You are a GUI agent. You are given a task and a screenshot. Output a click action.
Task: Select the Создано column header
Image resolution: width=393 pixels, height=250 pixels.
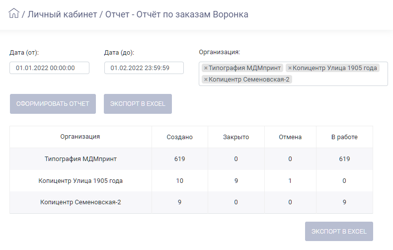click(180, 137)
